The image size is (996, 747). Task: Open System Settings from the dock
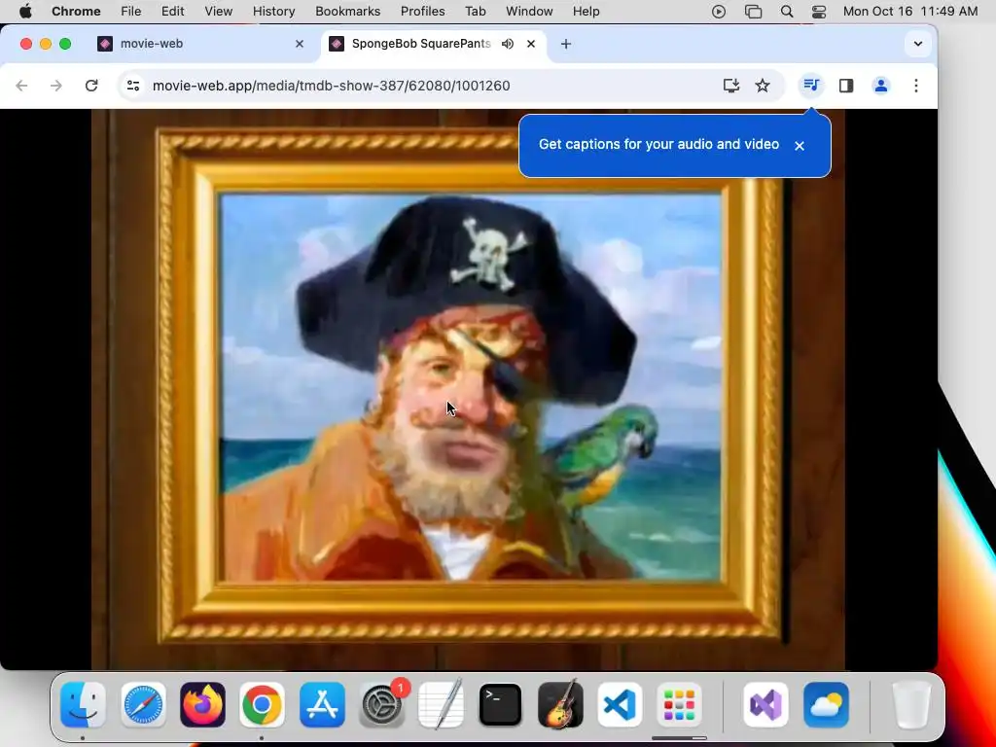381,704
